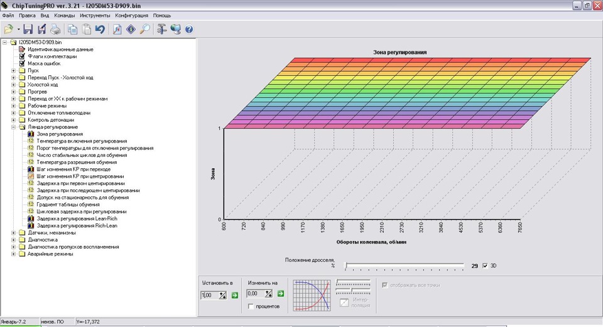Open the Конфигурация menu
This screenshot has width=603, height=327.
pos(131,16)
